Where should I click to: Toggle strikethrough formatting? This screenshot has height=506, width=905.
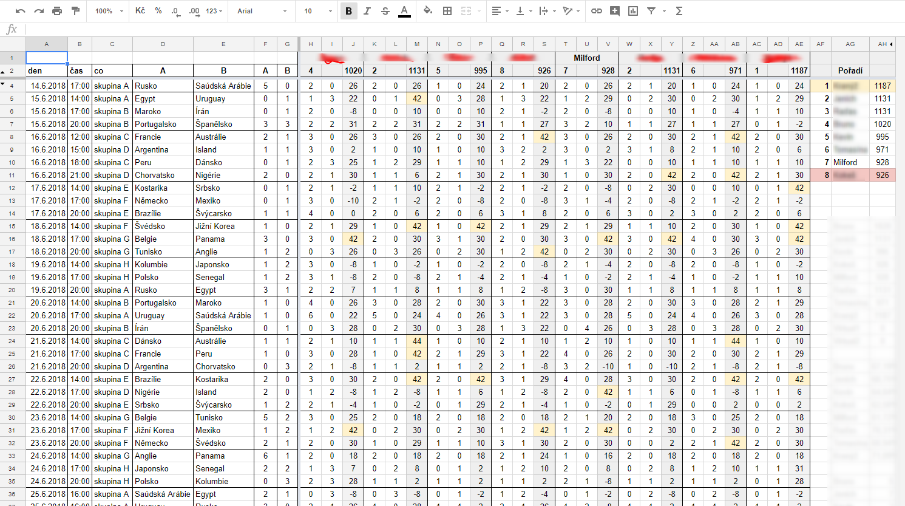point(385,11)
